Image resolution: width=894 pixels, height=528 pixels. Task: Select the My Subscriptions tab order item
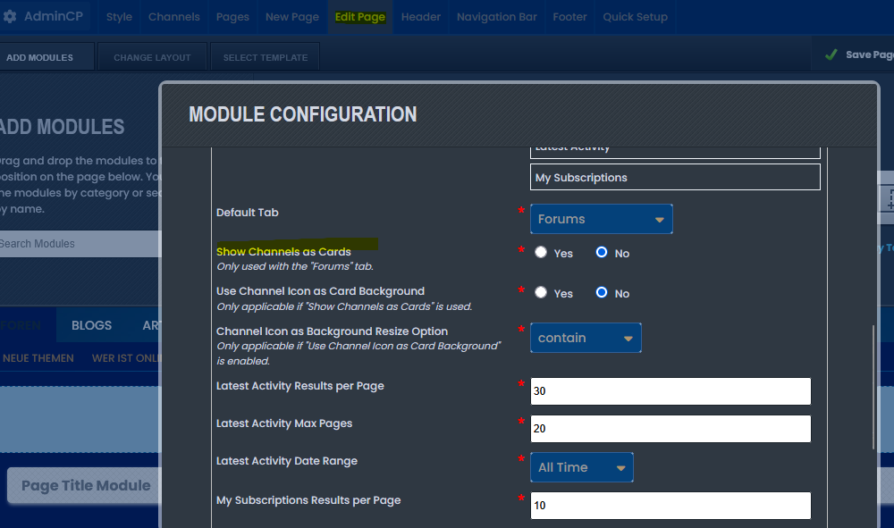coord(675,177)
